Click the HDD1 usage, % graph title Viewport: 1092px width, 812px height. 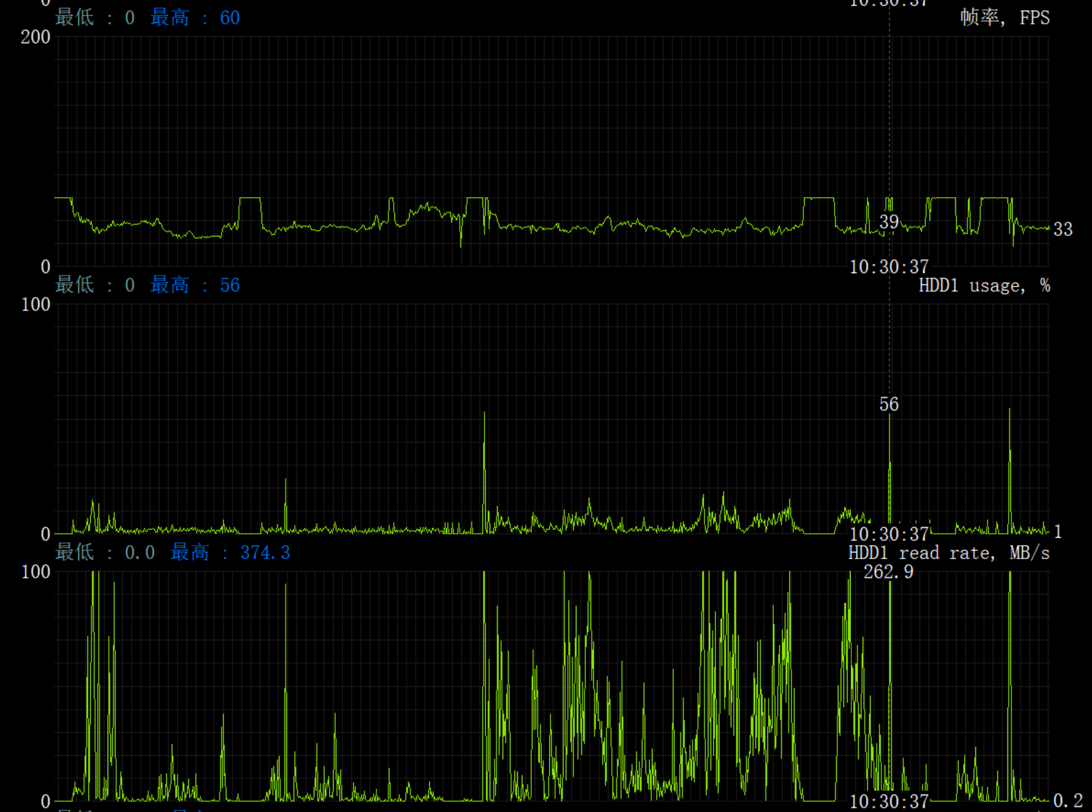pos(984,285)
